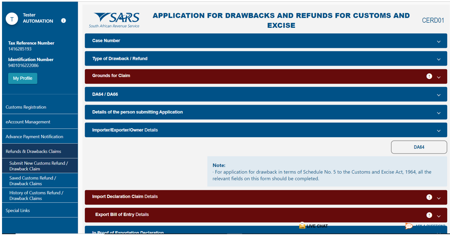Expand the Import Declaration Claim Details chevron
450x237 pixels.
[439, 198]
